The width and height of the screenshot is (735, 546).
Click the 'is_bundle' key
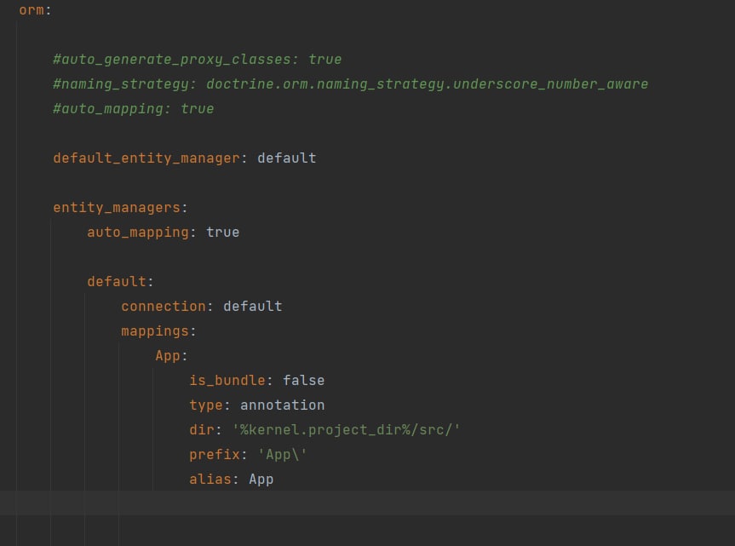(x=227, y=381)
